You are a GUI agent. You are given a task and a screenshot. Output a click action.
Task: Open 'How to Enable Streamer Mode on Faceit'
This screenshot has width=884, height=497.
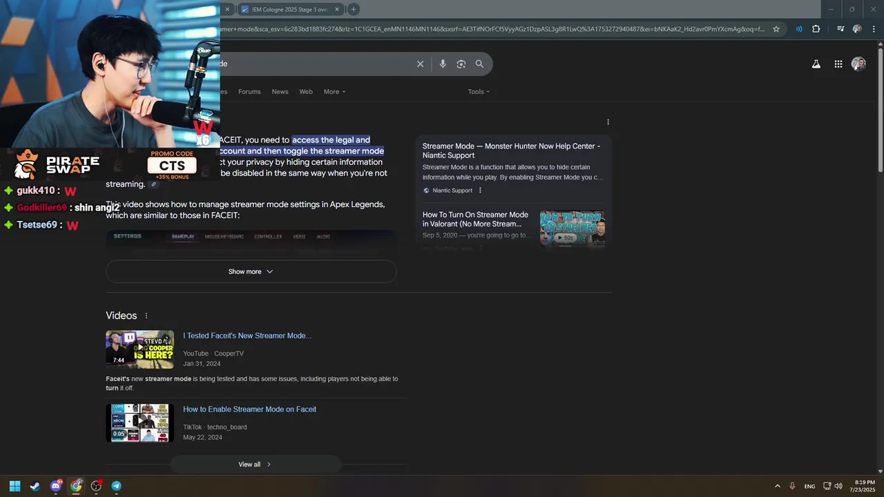249,409
